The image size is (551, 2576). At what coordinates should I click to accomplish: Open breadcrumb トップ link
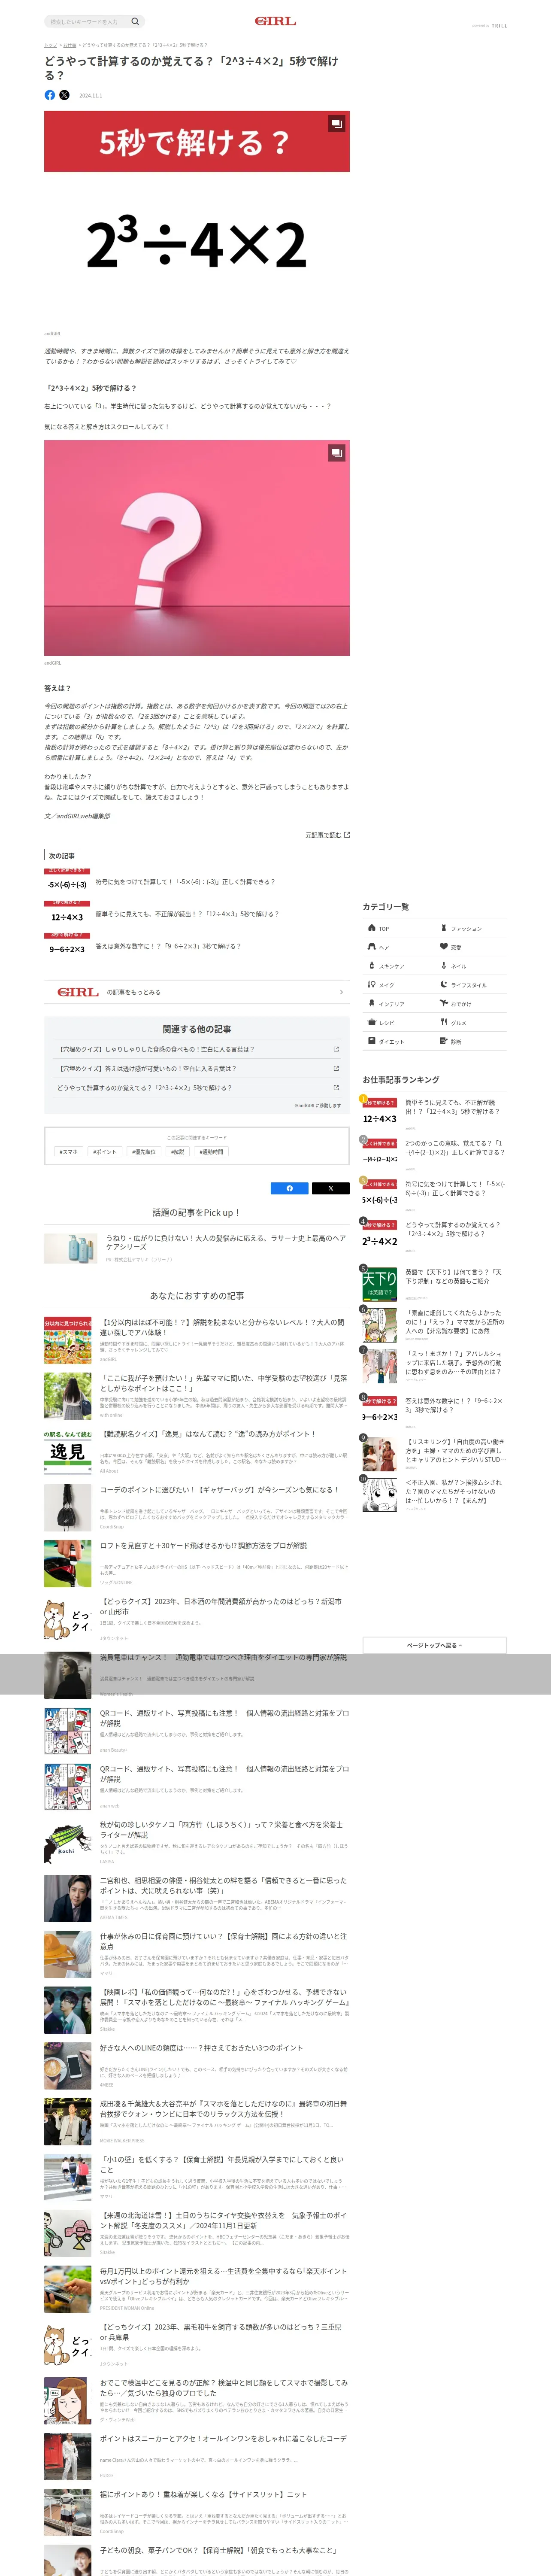(50, 45)
